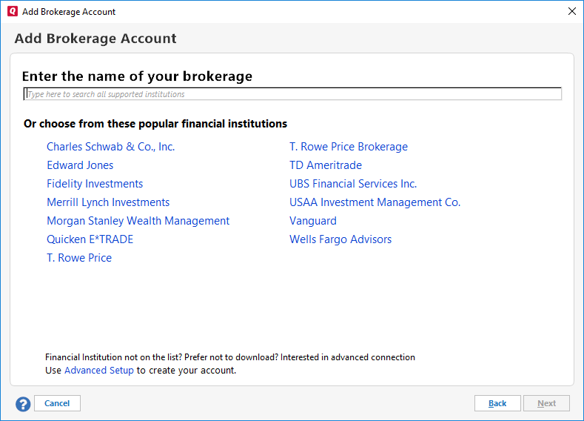Viewport: 584px width, 421px height.
Task: Choose Edward Jones from the list
Action: coord(80,165)
